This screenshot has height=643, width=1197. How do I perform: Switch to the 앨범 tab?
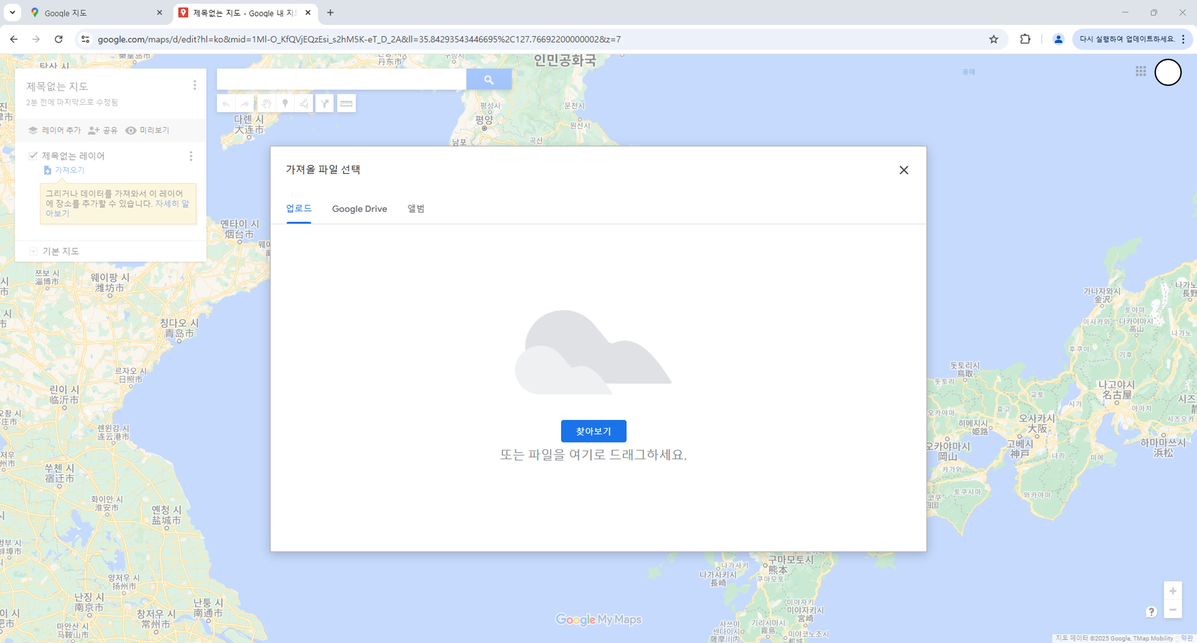pos(415,209)
